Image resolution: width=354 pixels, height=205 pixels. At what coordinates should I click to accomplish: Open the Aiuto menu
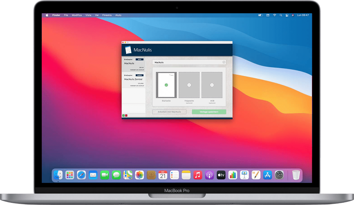click(118, 15)
